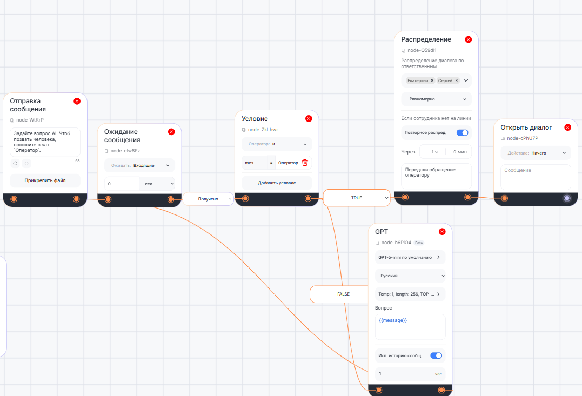582x396 pixels.
Task: Click the Вопрос field containing {{message}}
Action: pyautogui.click(x=410, y=326)
